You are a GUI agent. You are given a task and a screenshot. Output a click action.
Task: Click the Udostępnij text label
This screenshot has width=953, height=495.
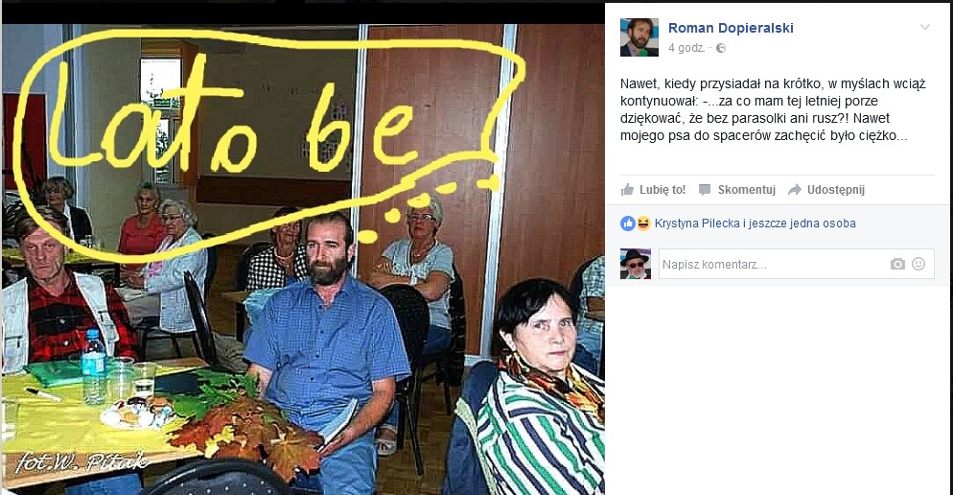coord(836,190)
